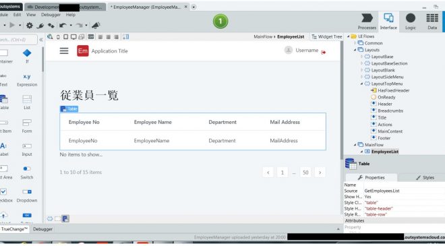The width and height of the screenshot is (445, 246).
Task: Select the Expression widget in toolbox
Action: (x=27, y=80)
